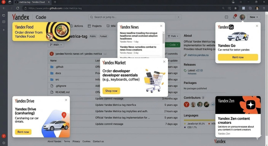Open first Yandex News headline
268x146 pixels.
coord(139,36)
